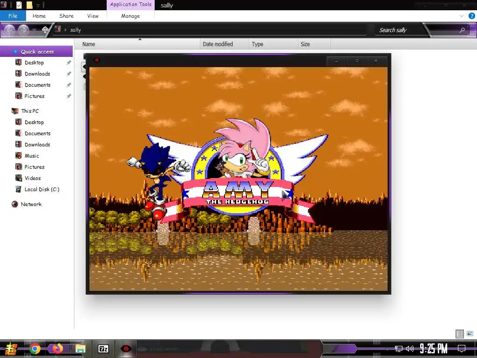The image size is (477, 358).
Task: Open Documents under This PC
Action: [37, 133]
